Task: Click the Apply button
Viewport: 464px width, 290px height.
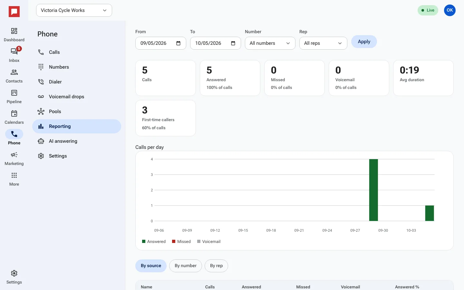Action: [x=364, y=42]
